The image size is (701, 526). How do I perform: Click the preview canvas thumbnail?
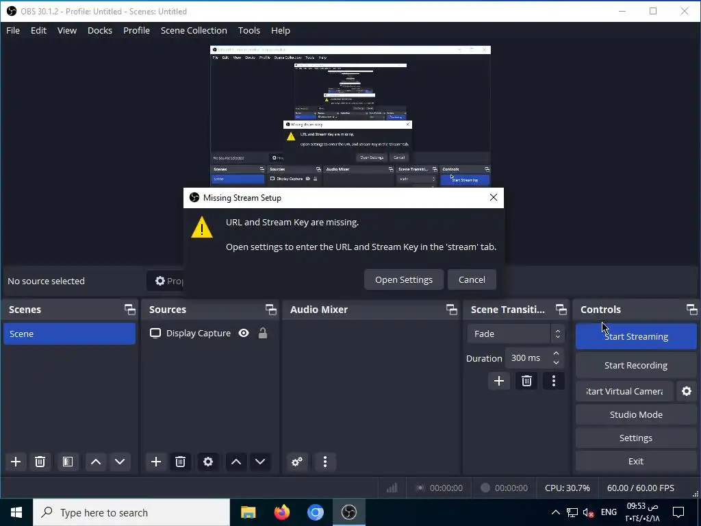[x=350, y=116]
